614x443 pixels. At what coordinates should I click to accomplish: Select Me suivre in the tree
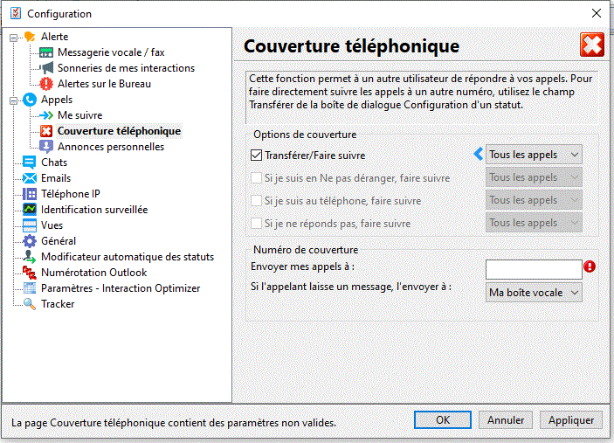coord(79,115)
